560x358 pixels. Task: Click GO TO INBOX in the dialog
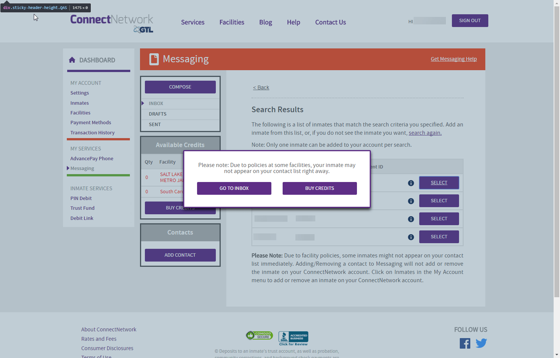coord(234,188)
